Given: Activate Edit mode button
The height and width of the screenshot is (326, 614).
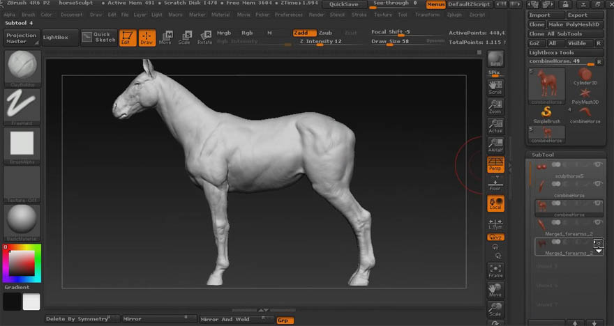Looking at the screenshot, I should tap(128, 38).
